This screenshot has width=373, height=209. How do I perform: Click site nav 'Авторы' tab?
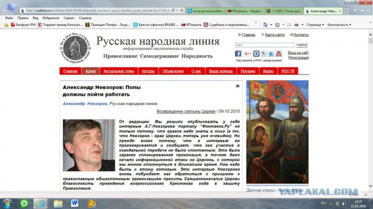tap(148, 71)
